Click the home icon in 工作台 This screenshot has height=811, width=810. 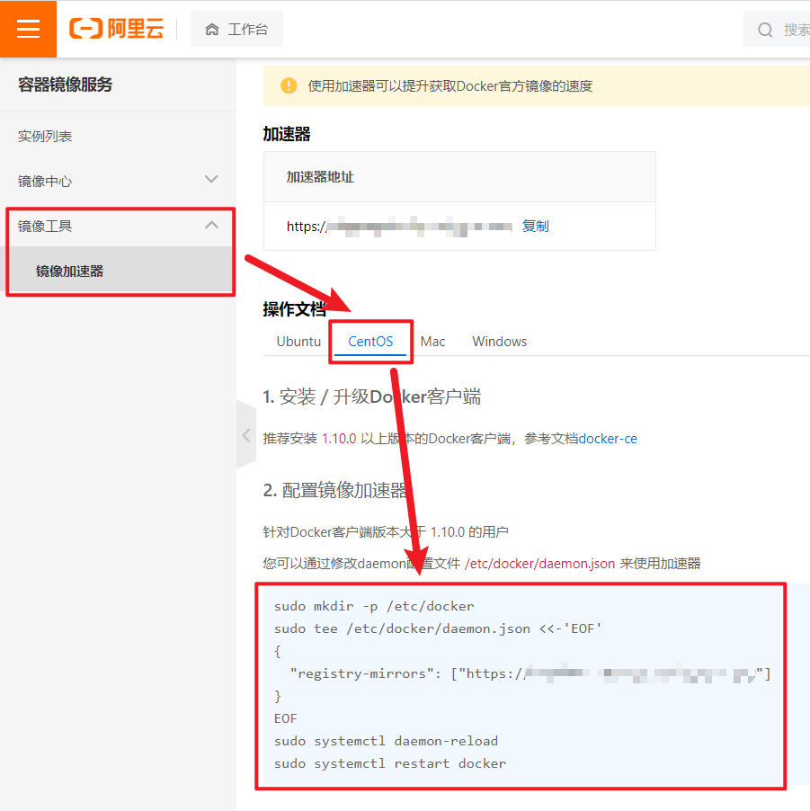[x=212, y=30]
